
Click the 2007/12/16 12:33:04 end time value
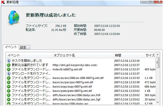[x=107, y=34]
